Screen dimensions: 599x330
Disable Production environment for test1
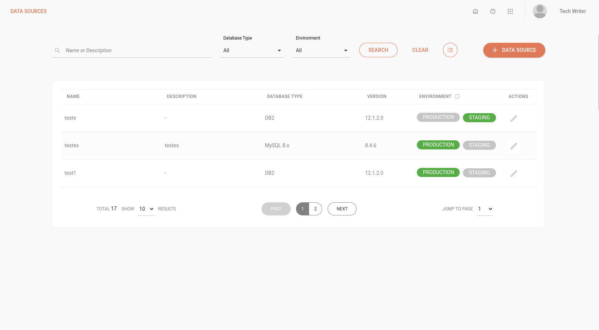tap(438, 172)
